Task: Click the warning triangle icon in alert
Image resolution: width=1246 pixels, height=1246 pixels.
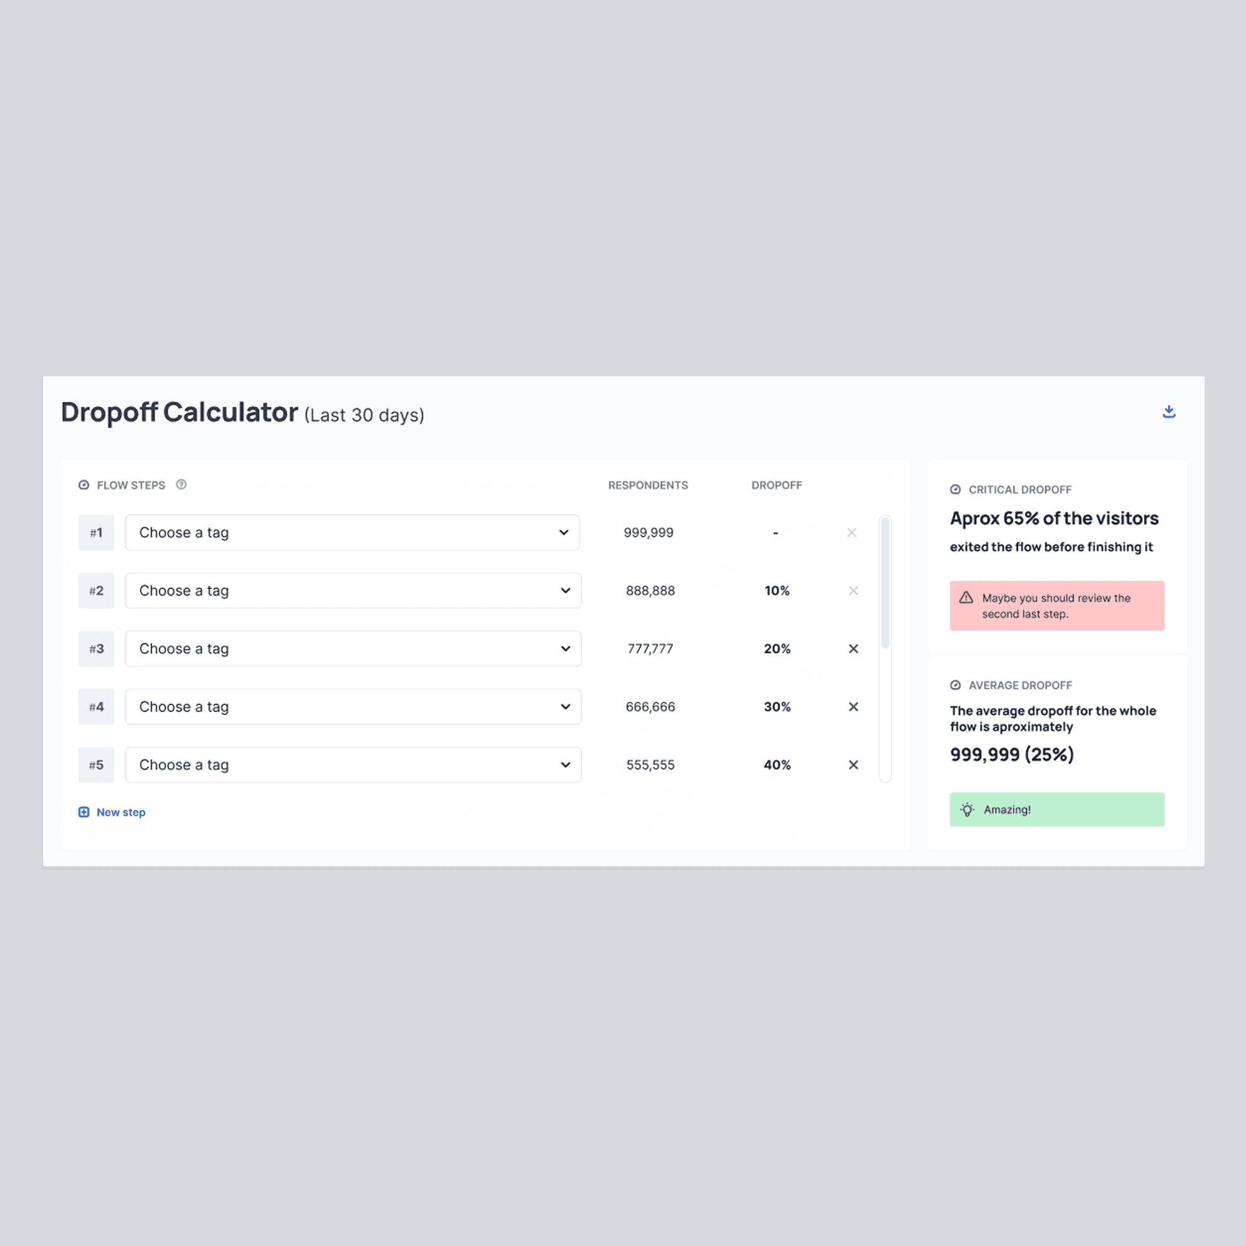Action: click(966, 597)
